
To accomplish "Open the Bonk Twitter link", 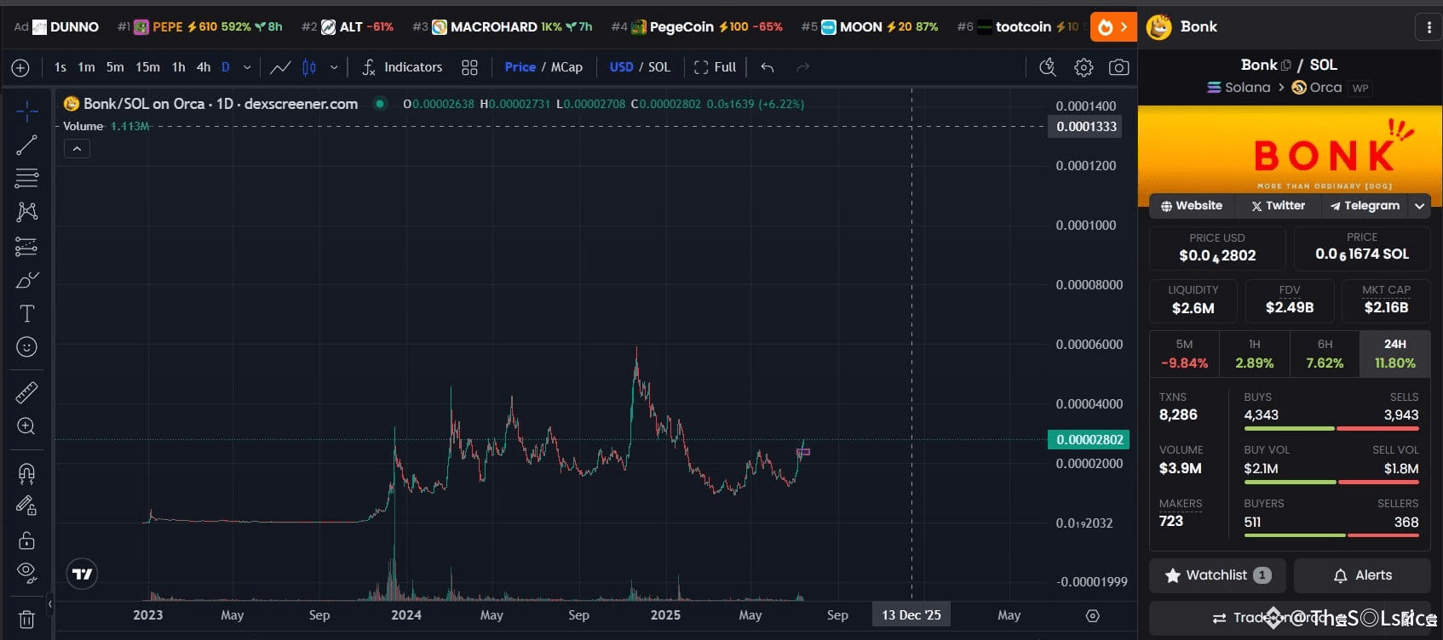I will [x=1278, y=206].
